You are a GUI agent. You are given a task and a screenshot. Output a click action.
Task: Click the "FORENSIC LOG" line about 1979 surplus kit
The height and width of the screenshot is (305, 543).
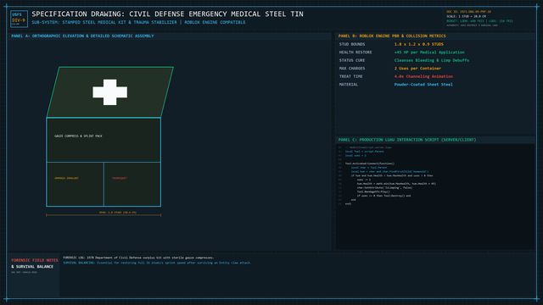click(x=138, y=258)
